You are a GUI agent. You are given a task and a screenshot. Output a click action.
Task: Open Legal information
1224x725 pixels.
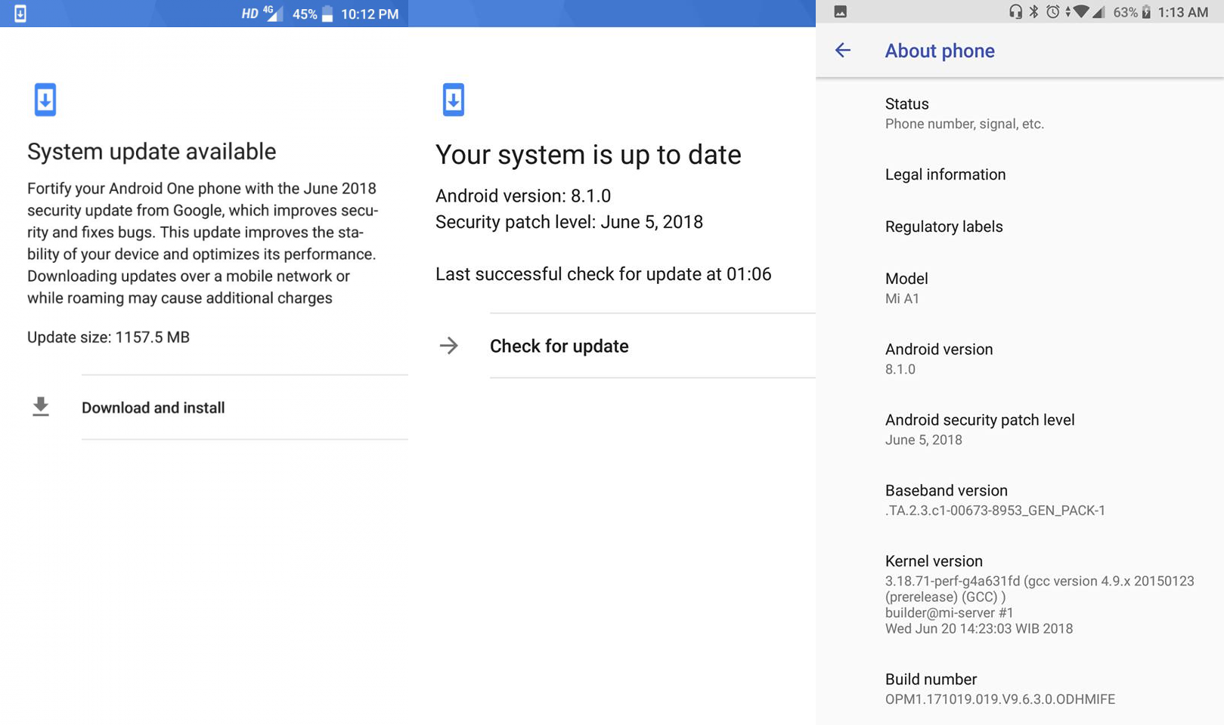945,174
